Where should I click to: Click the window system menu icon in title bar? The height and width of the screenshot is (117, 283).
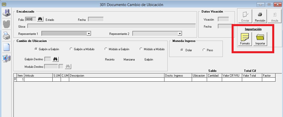click(x=4, y=5)
